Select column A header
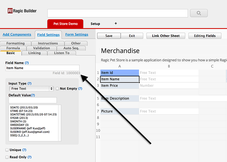The height and width of the screenshot is (162, 227). coord(119,66)
